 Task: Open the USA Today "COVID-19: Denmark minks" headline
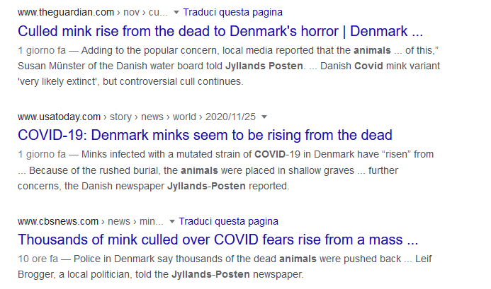point(205,135)
